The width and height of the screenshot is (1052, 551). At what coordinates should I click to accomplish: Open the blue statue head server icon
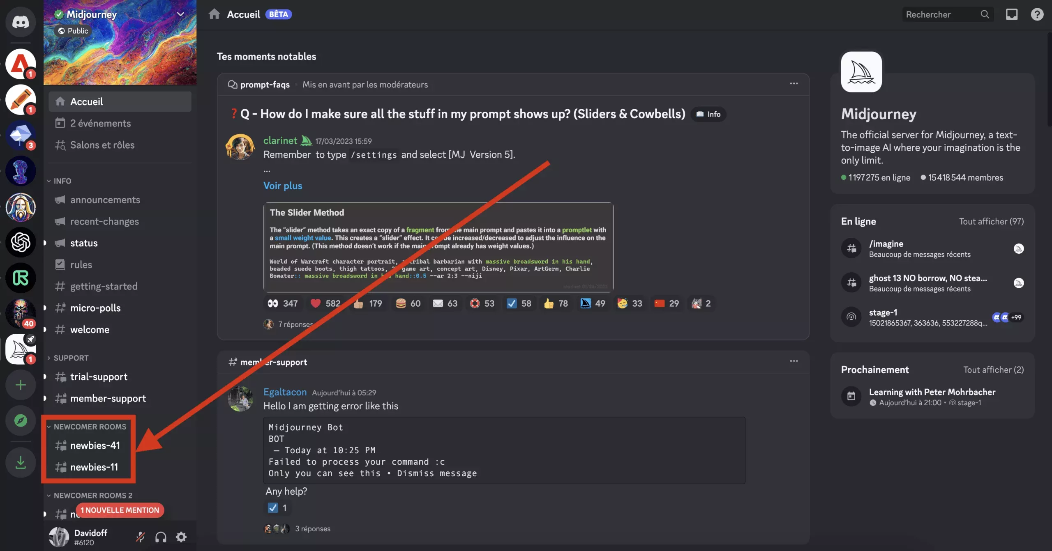21,171
